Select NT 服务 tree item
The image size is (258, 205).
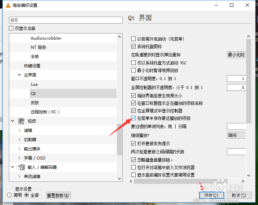[38, 47]
